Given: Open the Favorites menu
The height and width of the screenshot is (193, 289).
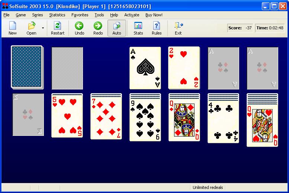Looking at the screenshot, I should pyautogui.click(x=80, y=15).
